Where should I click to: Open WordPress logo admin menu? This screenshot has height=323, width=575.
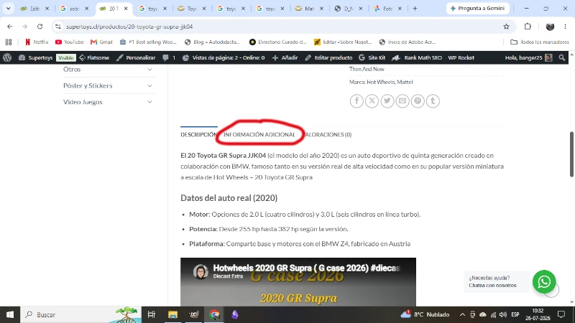[7, 57]
